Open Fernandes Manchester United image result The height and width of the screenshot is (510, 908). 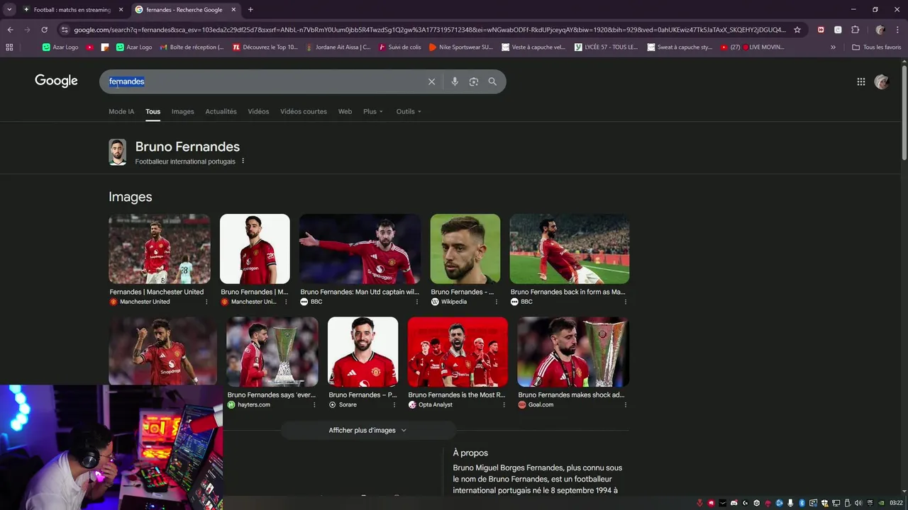160,249
